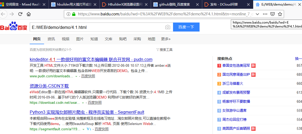Open Python3 实现淘女郎照片爬虫 result link
Image resolution: width=302 pixels, height=134 pixels.
pos(87,112)
